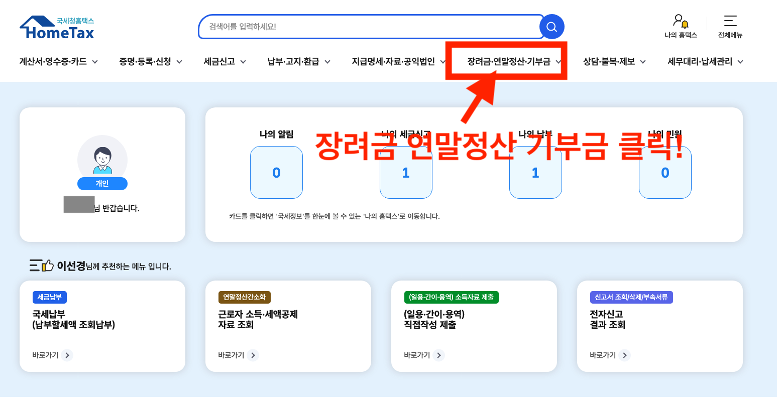The width and height of the screenshot is (777, 406).
Task: Expand the 세무대리·납세관리 dropdown chevron
Action: [x=740, y=62]
